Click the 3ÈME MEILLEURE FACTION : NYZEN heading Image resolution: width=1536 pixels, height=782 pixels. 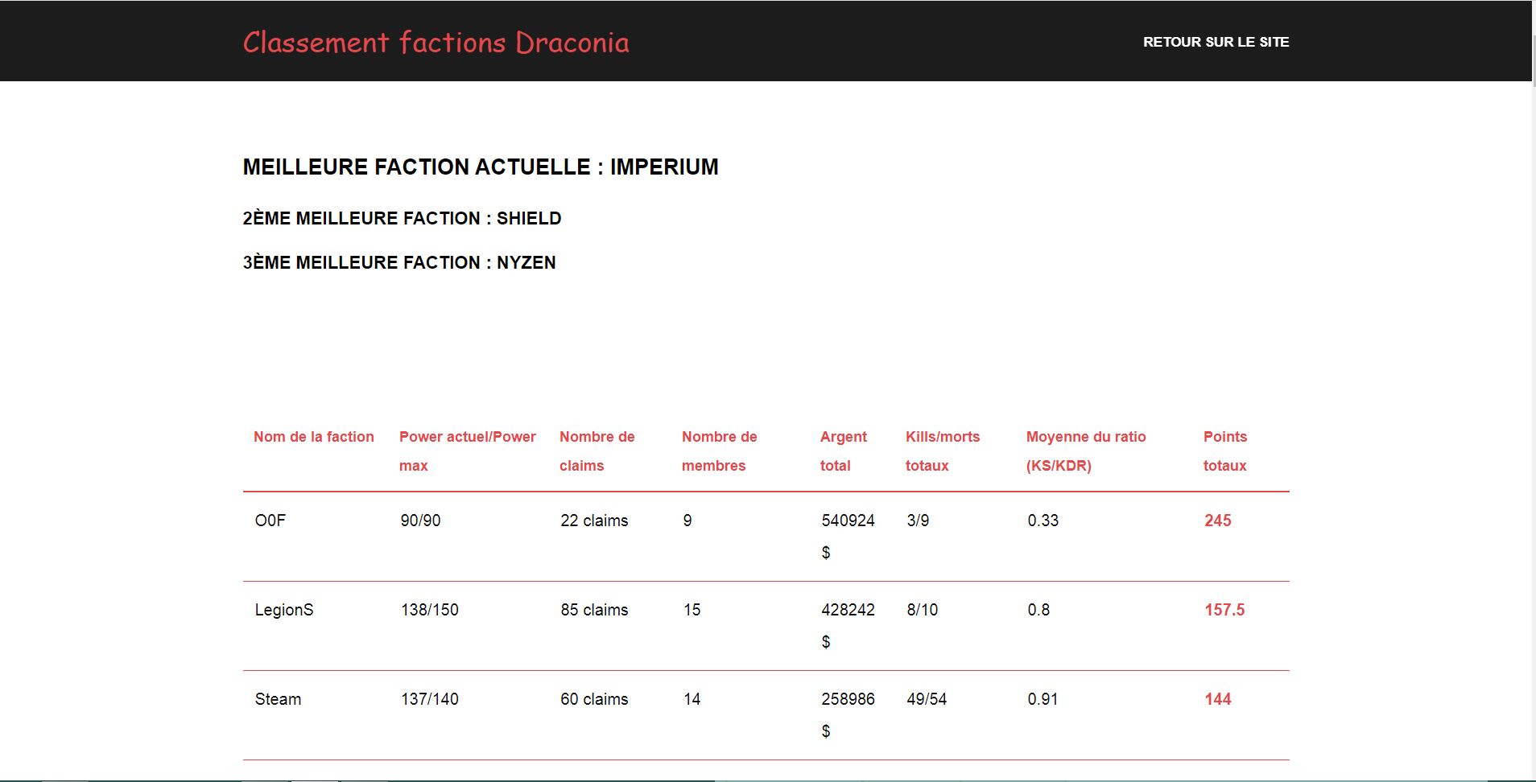tap(398, 262)
